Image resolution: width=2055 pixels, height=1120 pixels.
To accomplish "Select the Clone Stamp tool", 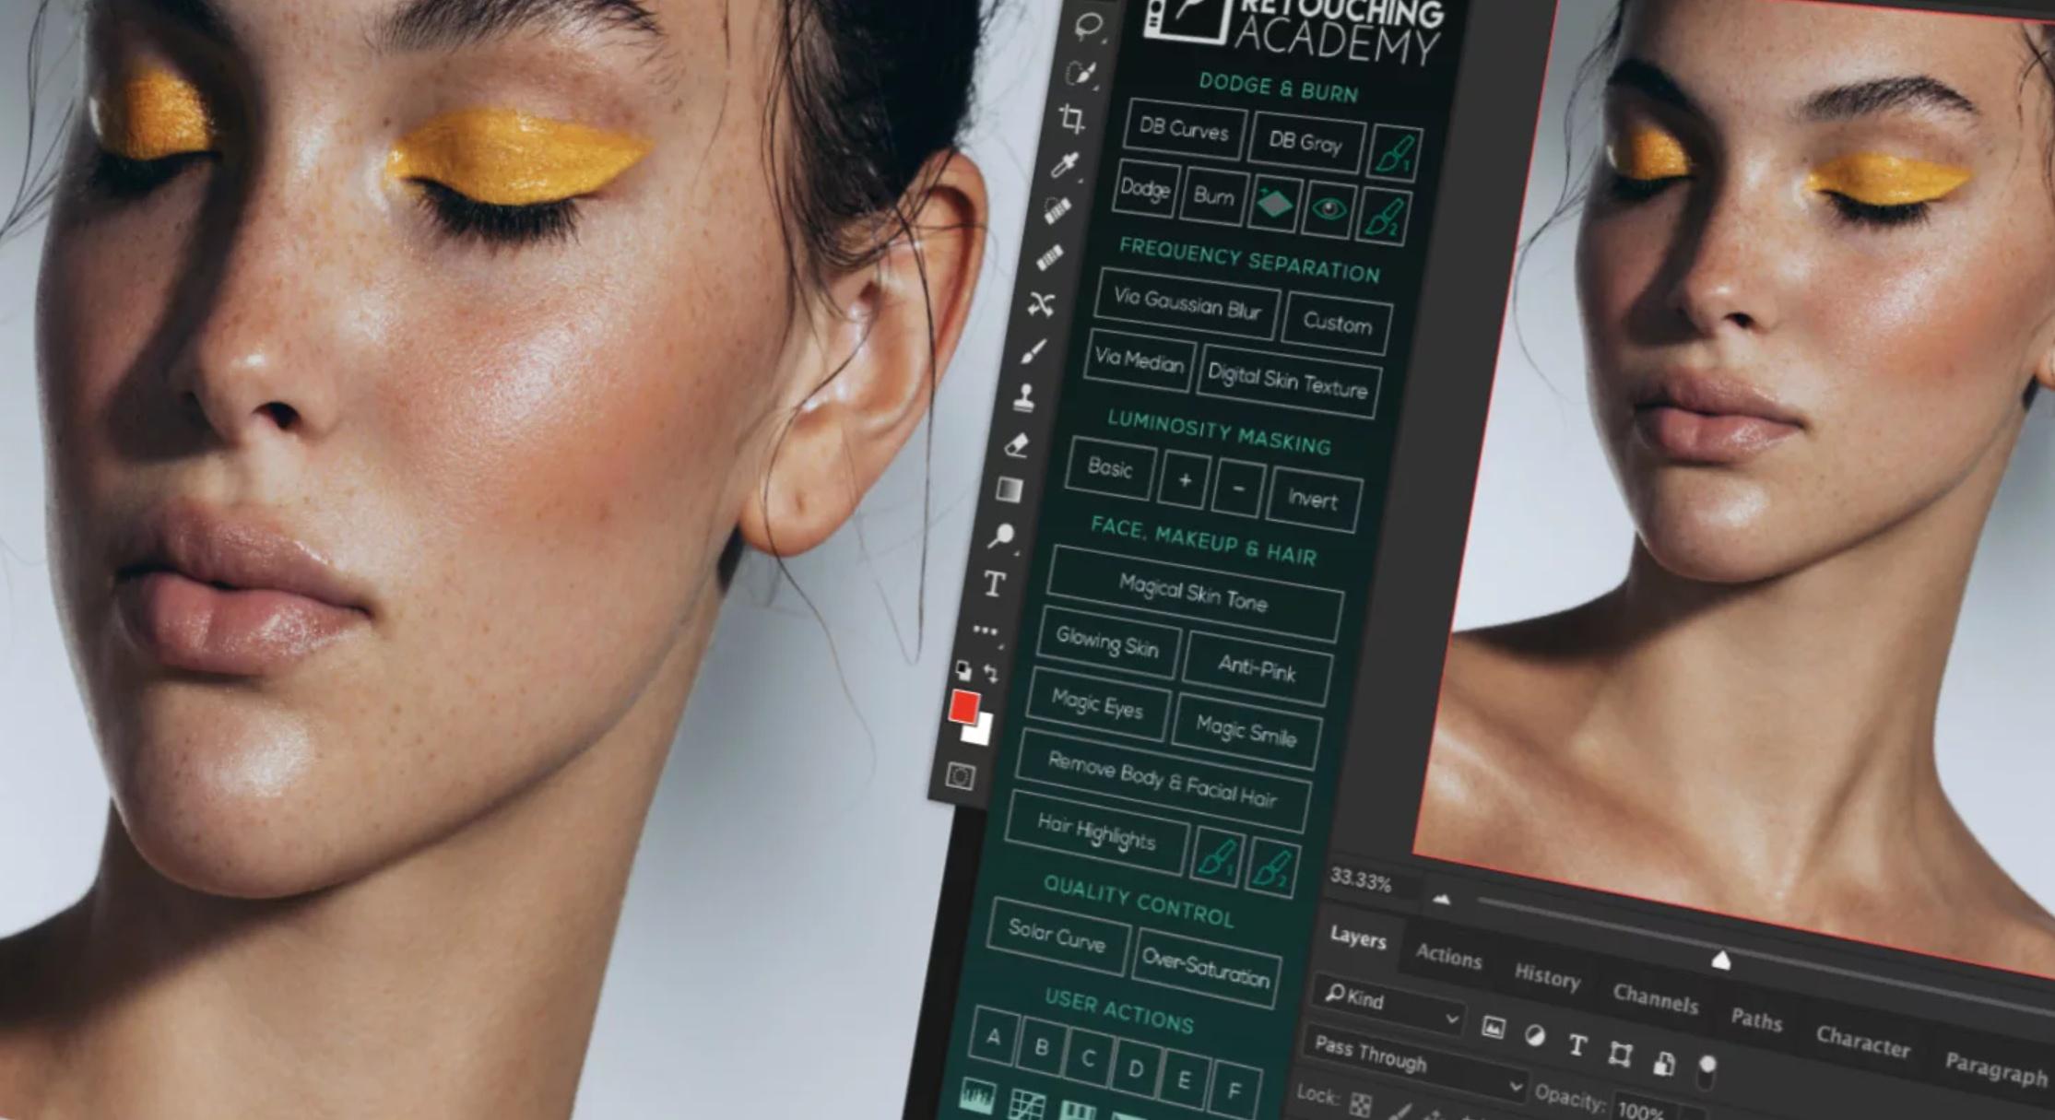I will pyautogui.click(x=1024, y=397).
